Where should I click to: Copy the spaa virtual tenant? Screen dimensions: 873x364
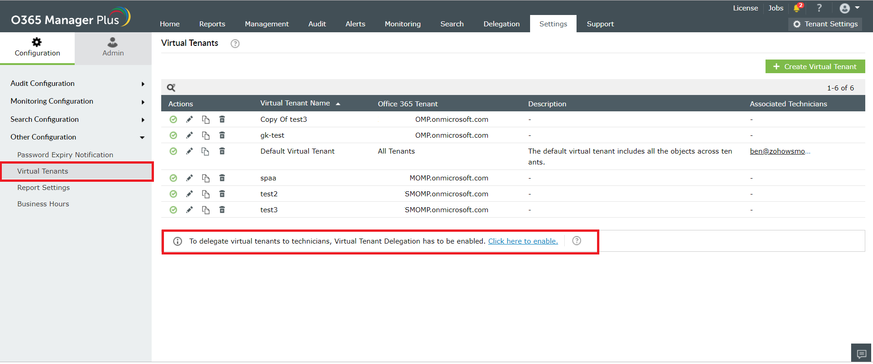click(x=206, y=178)
